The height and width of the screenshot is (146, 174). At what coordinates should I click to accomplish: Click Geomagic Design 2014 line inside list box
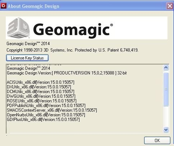click(28, 68)
